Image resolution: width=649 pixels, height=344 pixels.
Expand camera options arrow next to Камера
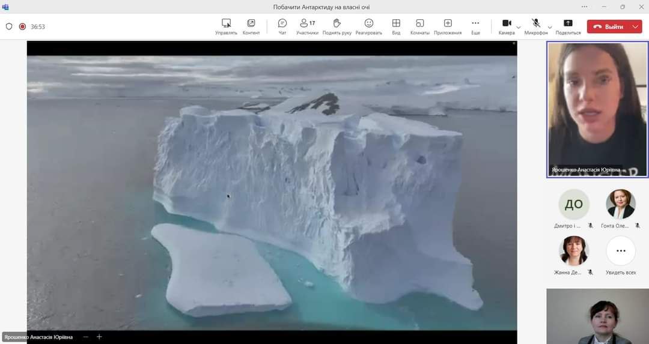click(x=519, y=27)
